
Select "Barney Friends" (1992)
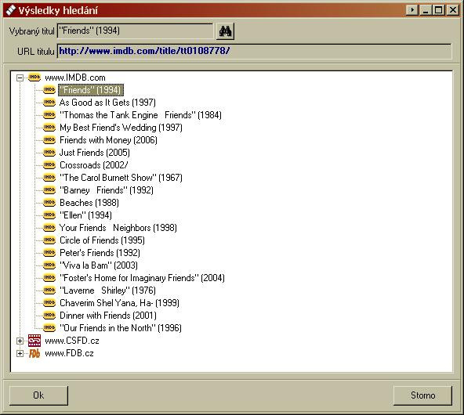click(x=107, y=190)
